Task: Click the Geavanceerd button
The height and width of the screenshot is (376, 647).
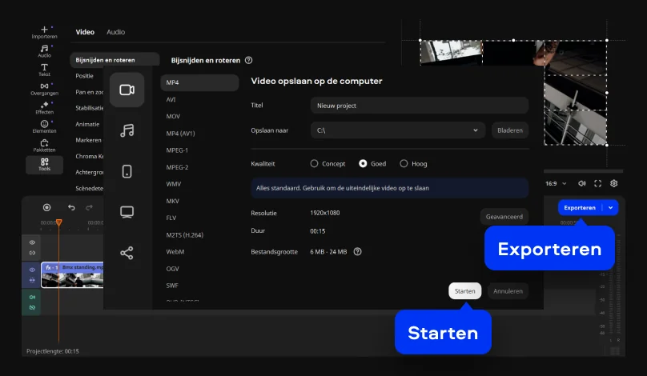Action: coord(504,216)
